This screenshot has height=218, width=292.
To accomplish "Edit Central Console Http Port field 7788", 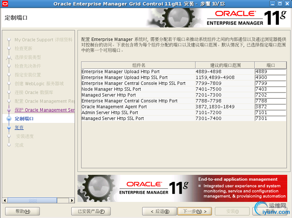I will pyautogui.click(x=270, y=101).
